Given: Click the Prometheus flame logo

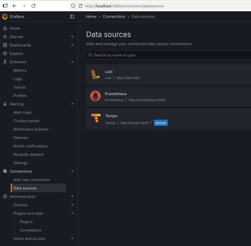Looking at the screenshot, I should point(96,96).
